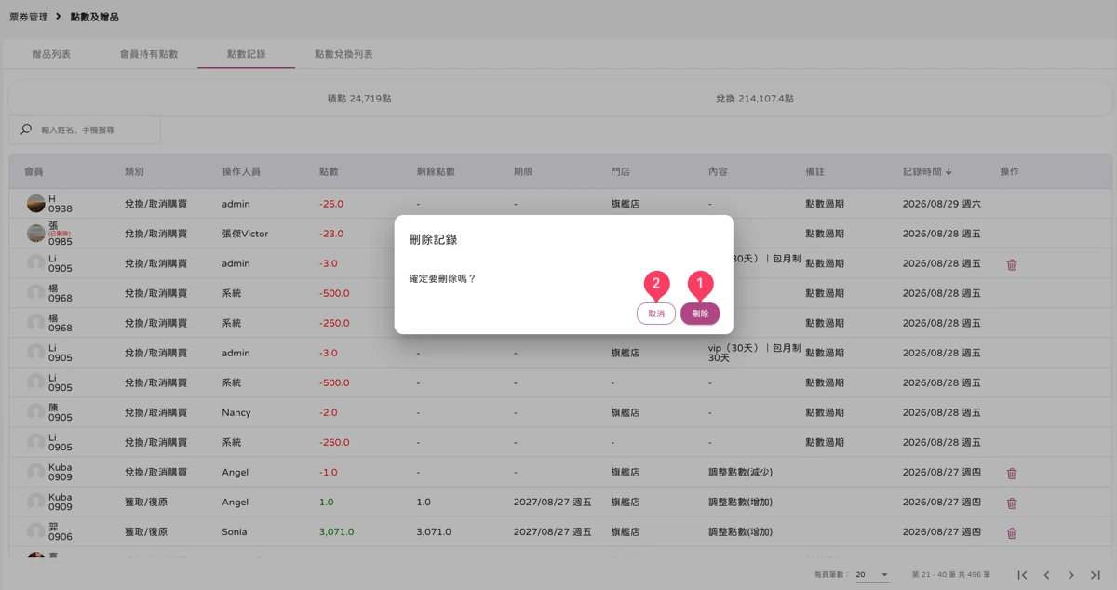Click the 操作 column header
Viewport: 1117px width, 590px height.
coord(1009,172)
